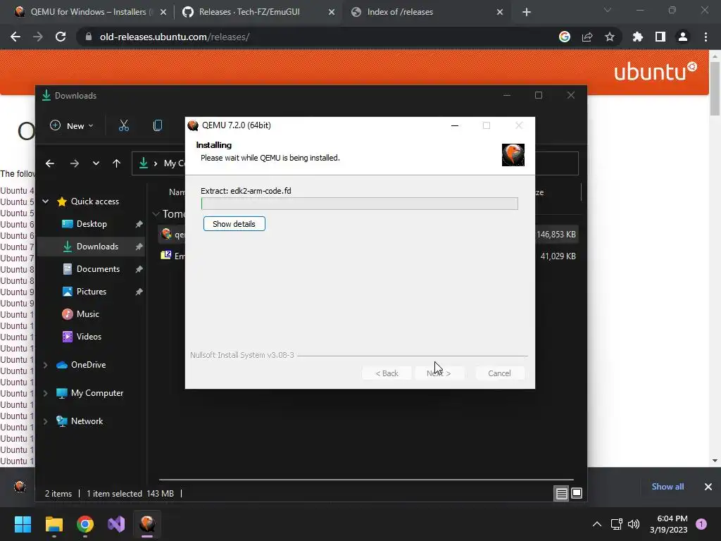
Task: Click Cut icon in Explorer toolbar
Action: tap(124, 125)
